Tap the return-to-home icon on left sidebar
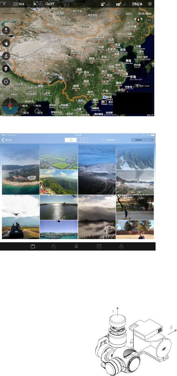Screen dimensions: 177x376 coord(6,56)
